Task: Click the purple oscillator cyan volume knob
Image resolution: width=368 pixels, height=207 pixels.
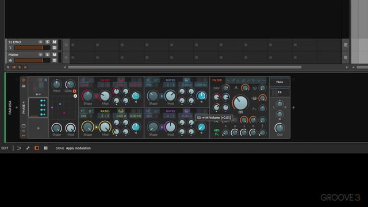Action: point(201,127)
